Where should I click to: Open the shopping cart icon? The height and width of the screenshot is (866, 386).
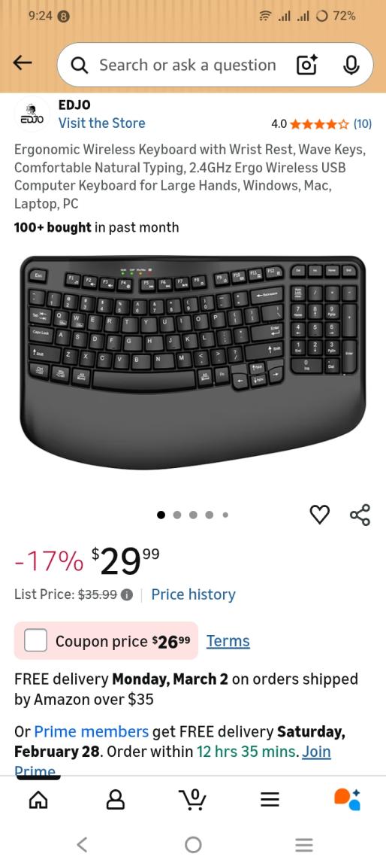pos(192,798)
